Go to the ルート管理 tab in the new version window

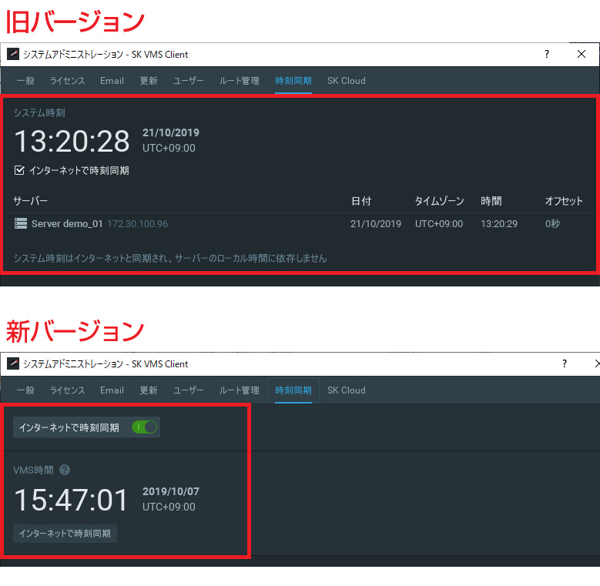coord(240,390)
